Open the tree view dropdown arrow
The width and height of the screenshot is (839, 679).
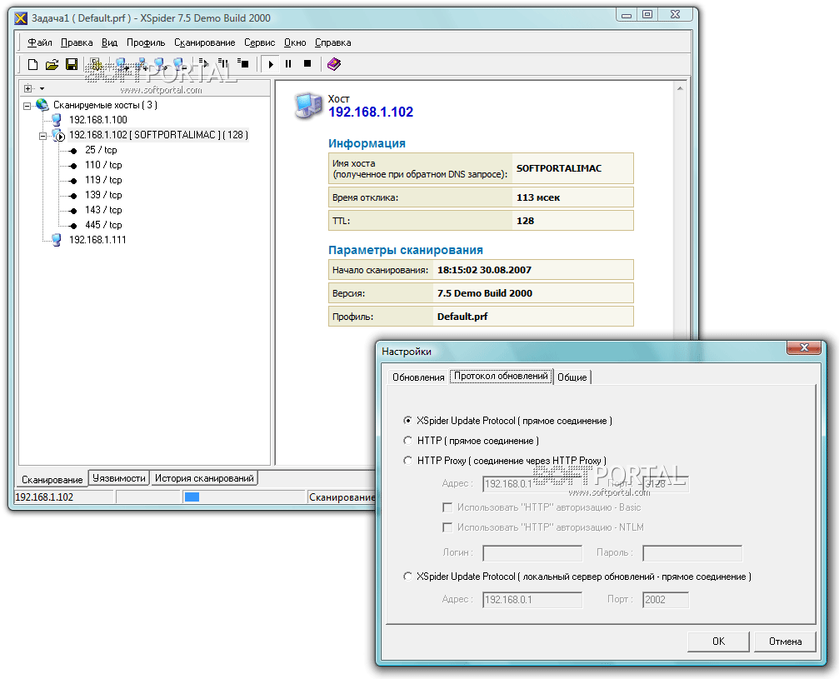point(42,89)
